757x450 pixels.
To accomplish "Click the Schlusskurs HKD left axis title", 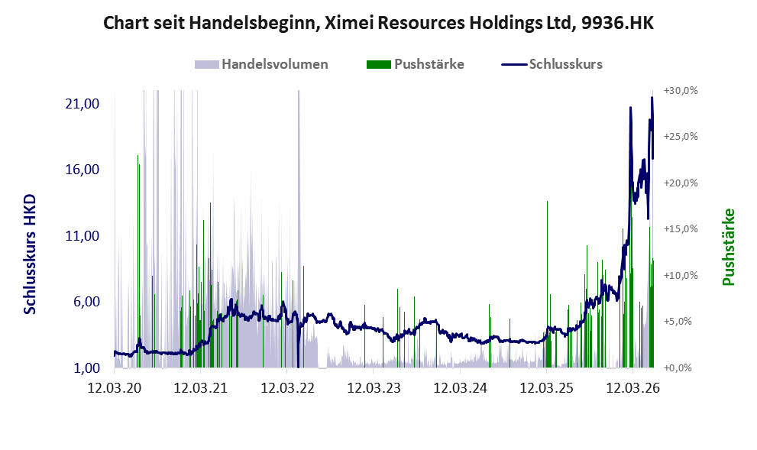I will click(30, 254).
